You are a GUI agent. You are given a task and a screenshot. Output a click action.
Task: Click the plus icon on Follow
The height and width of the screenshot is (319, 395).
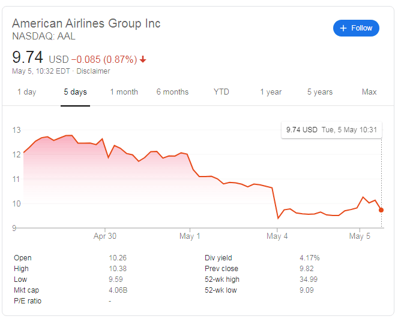point(343,28)
